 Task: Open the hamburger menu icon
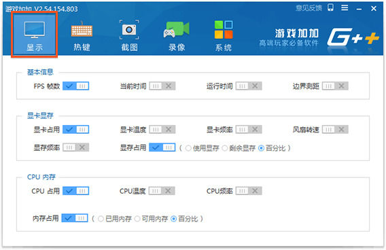tap(345, 8)
